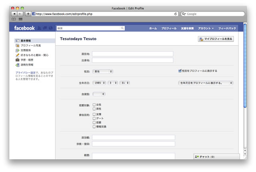Screen dimensions: 256x172
Task: Check 友情 under 参加目的
Action: [94, 114]
